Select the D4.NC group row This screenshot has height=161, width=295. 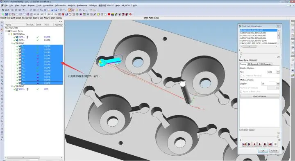(x=21, y=86)
